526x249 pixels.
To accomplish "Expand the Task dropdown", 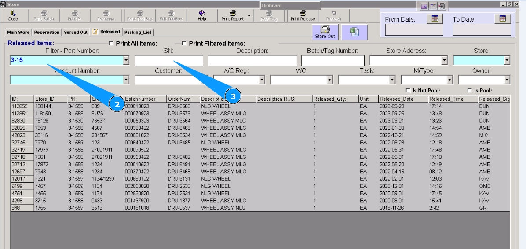I will pos(392,80).
